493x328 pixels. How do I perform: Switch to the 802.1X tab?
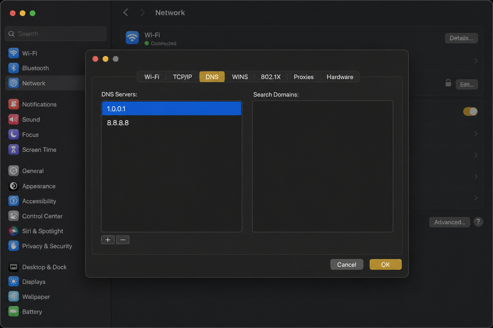pyautogui.click(x=271, y=77)
